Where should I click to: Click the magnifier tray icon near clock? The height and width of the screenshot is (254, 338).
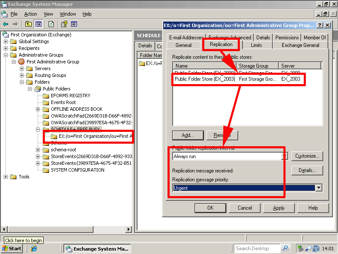coord(308,249)
